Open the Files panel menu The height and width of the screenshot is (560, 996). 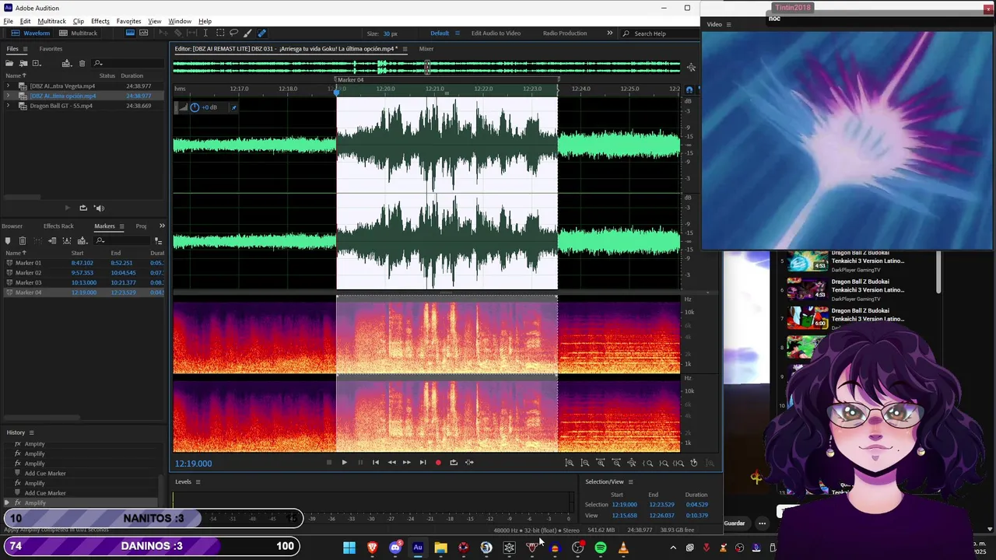(26, 49)
